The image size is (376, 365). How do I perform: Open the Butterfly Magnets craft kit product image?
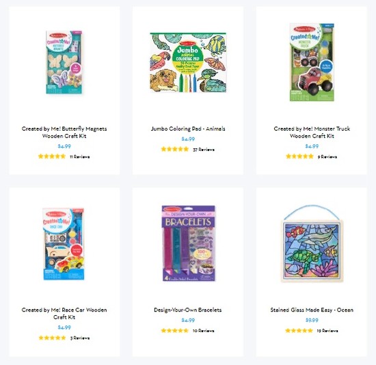coord(64,62)
